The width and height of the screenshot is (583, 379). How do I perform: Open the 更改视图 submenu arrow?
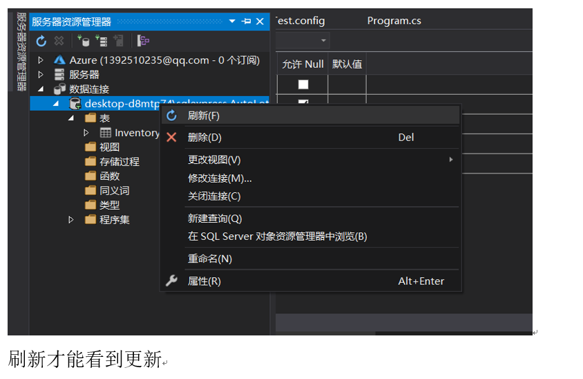[450, 159]
